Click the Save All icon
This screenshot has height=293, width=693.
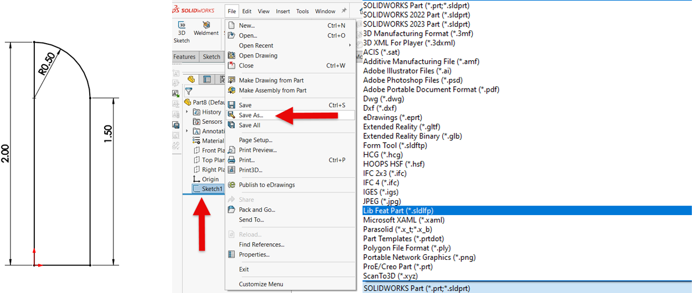[x=231, y=125]
